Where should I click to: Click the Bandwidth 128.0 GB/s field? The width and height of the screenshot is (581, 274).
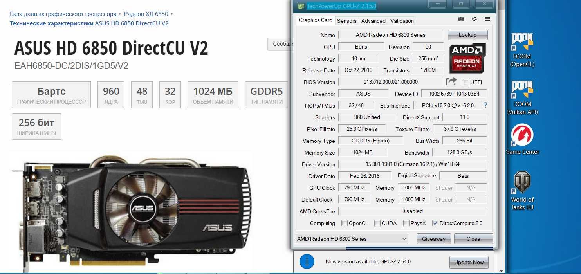tap(459, 152)
